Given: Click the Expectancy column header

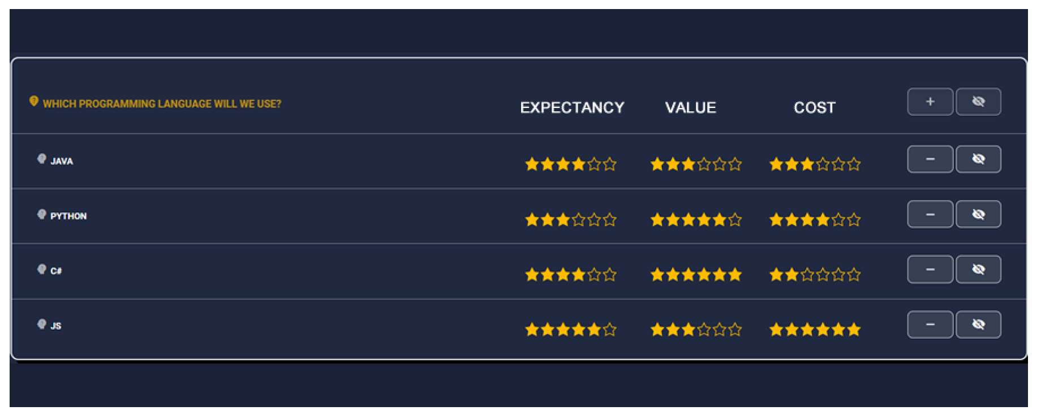Looking at the screenshot, I should (572, 107).
